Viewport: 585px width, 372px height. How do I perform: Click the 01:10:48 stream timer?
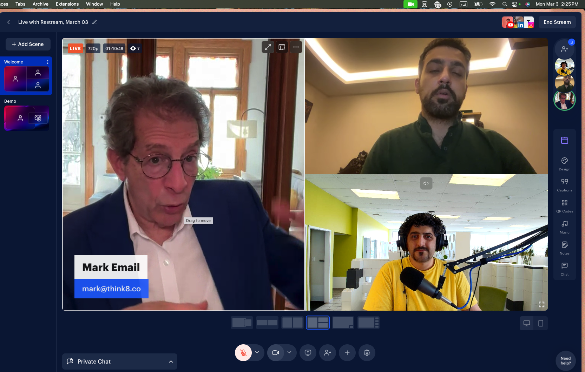pos(114,48)
